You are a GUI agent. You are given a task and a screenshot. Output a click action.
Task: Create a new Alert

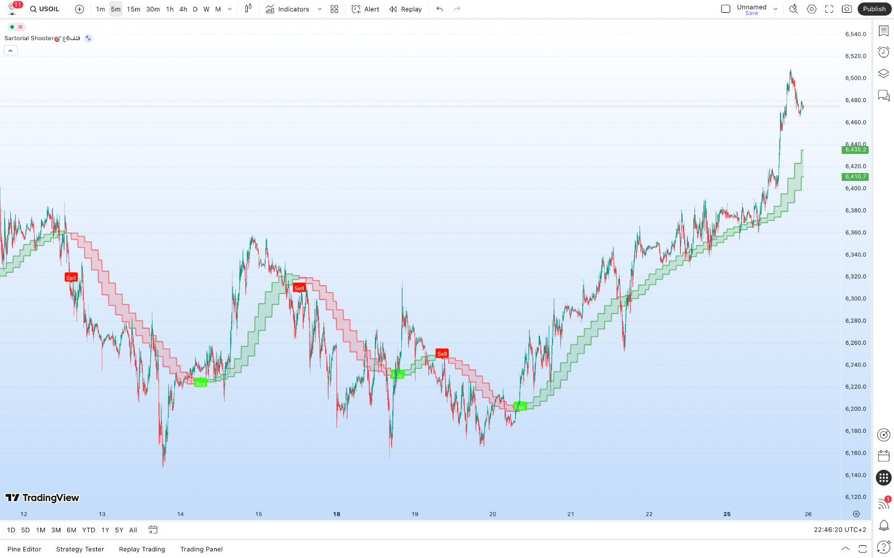[x=365, y=9]
